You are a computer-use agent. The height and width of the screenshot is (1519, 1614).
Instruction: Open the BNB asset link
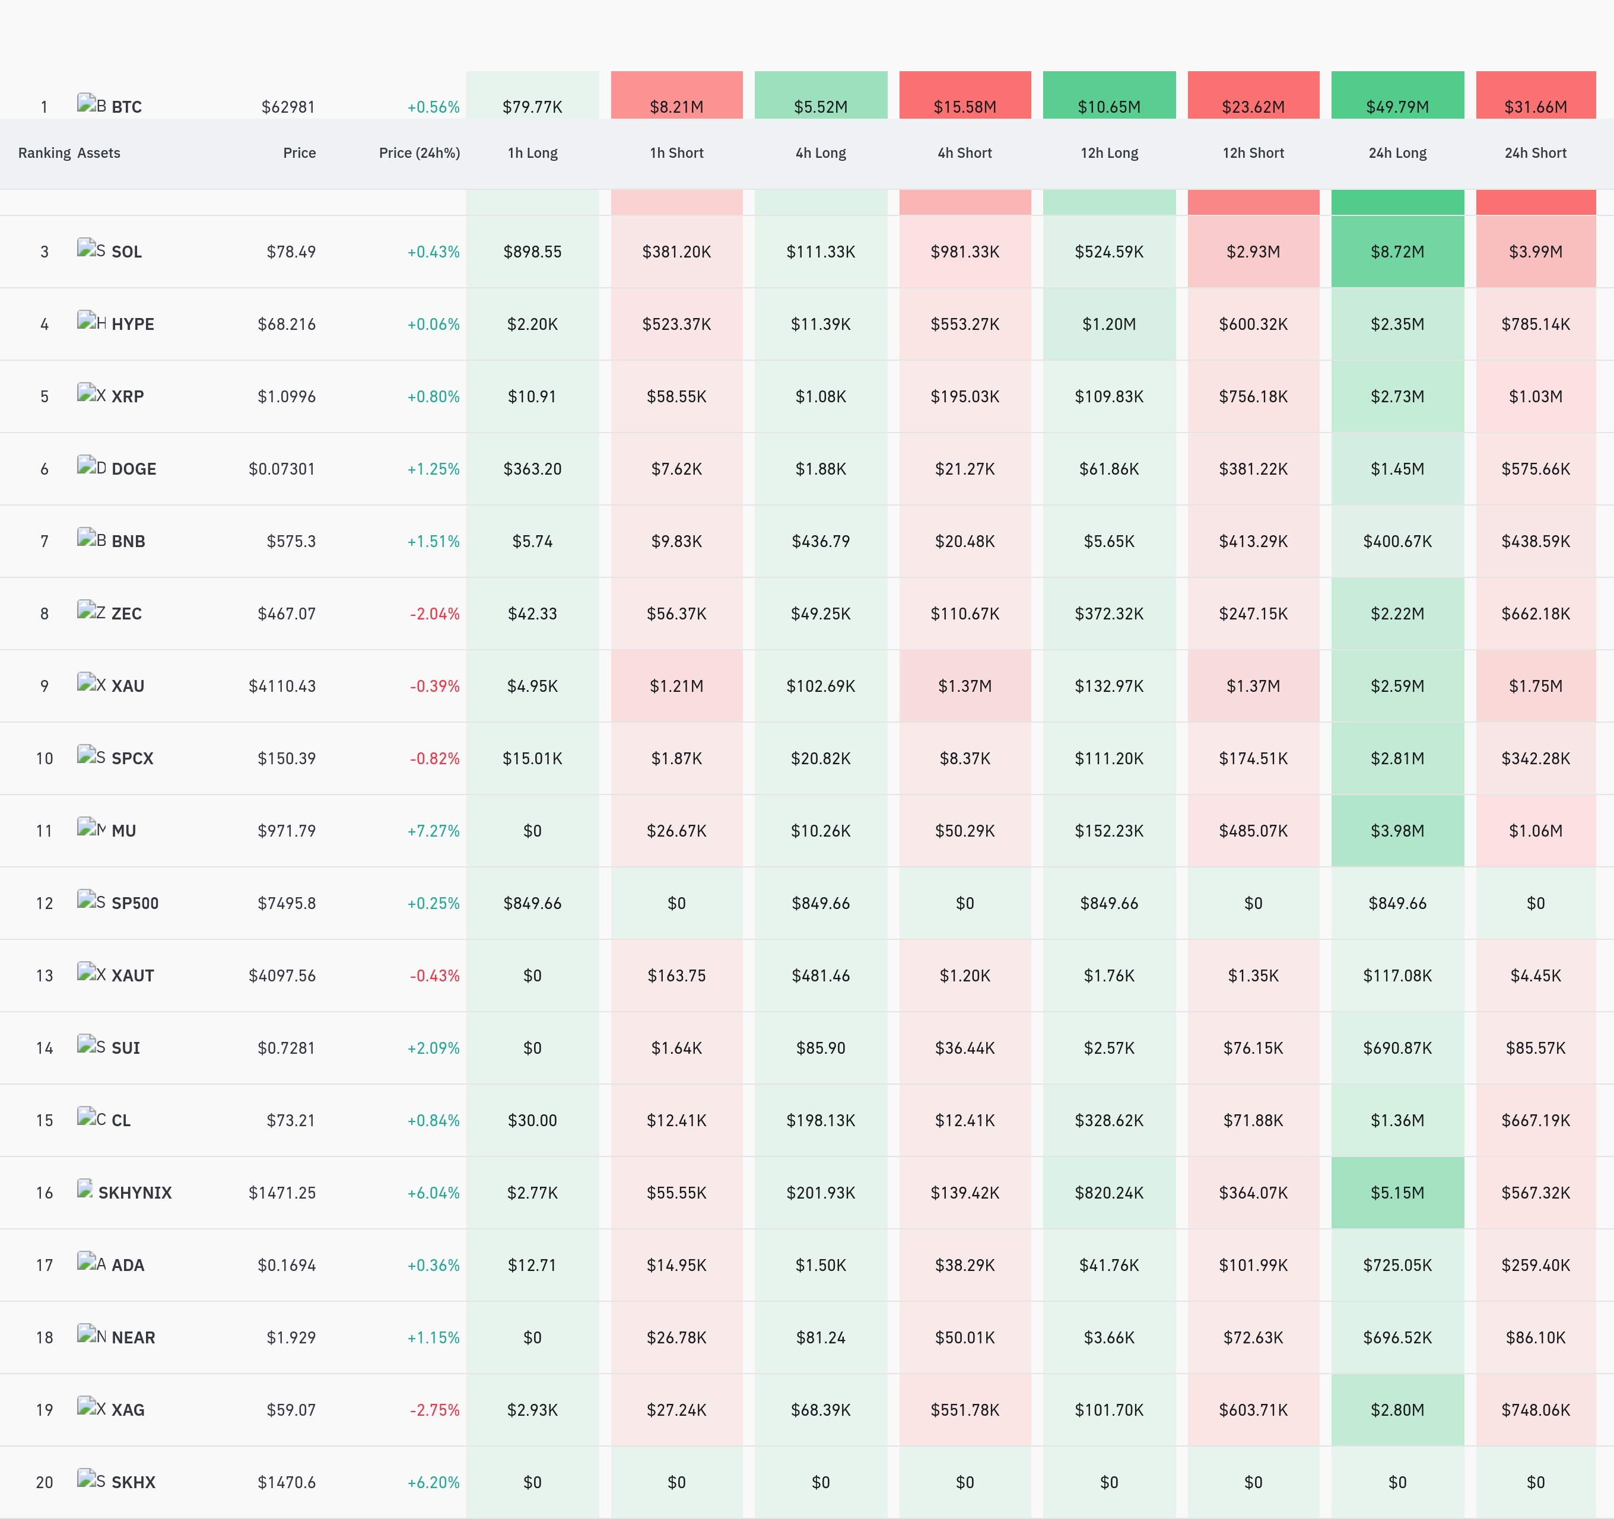click(128, 542)
